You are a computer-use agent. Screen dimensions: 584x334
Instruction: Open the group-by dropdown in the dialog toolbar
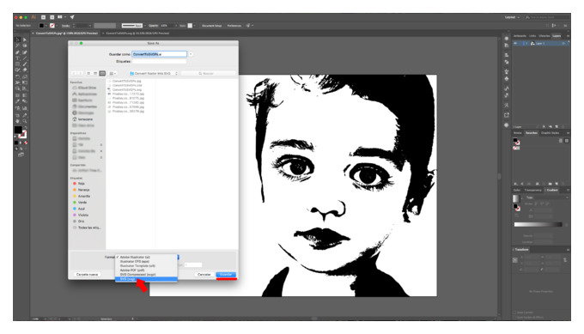113,73
